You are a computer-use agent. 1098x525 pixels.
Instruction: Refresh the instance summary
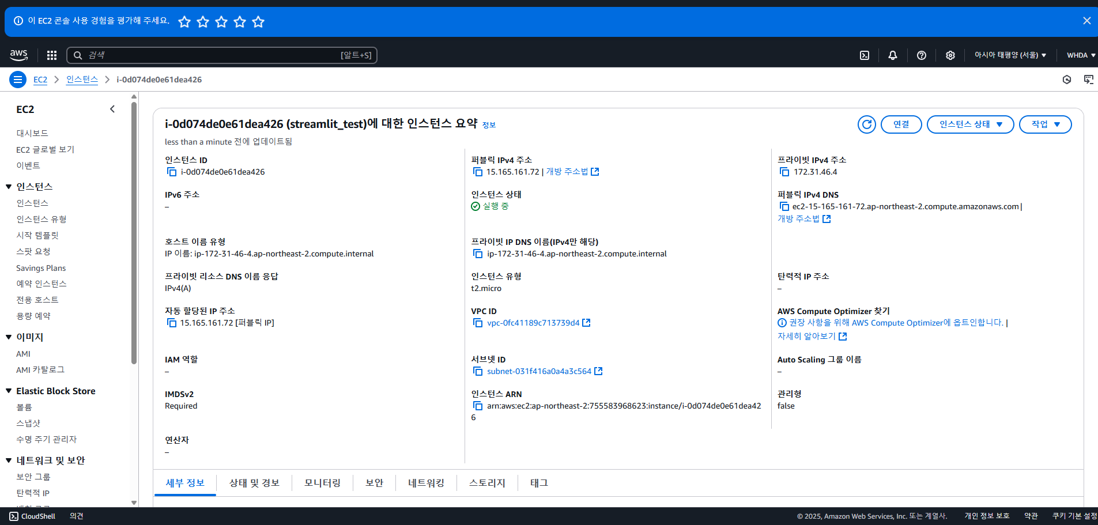click(867, 124)
